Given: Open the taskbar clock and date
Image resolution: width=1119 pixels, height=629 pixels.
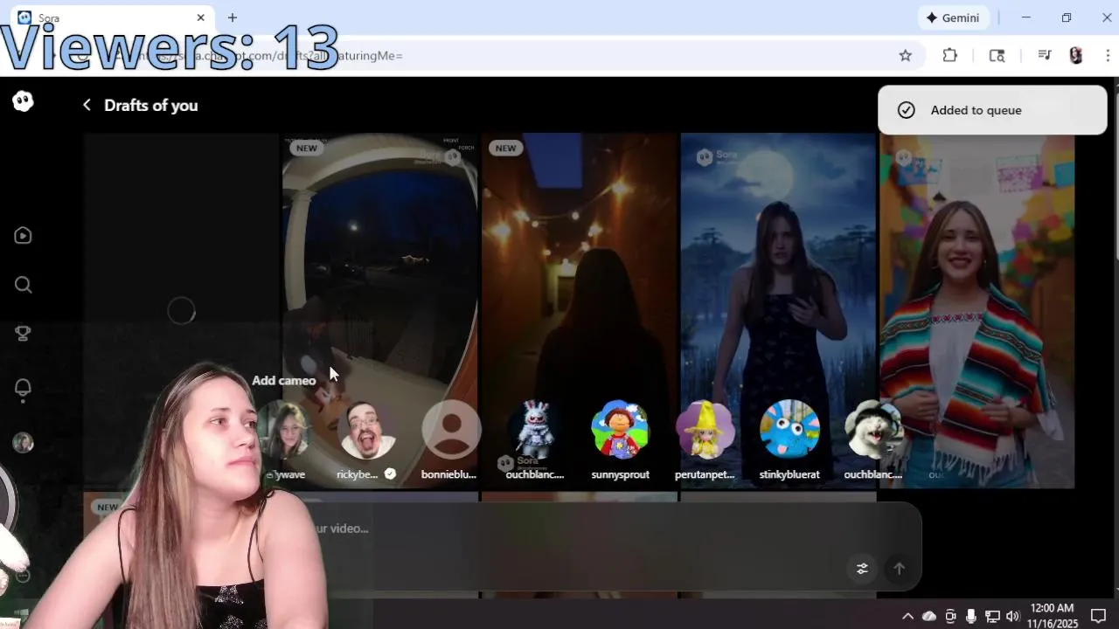Looking at the screenshot, I should point(1053,616).
